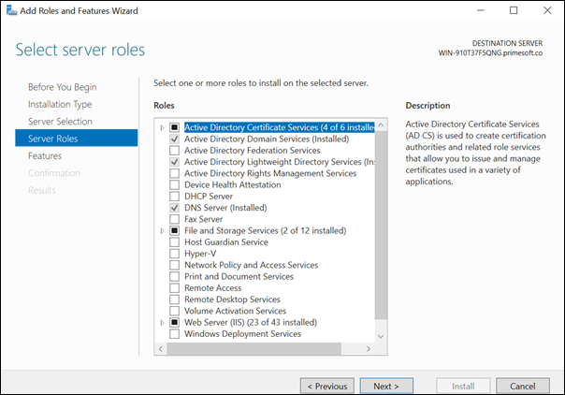Expand File and Storage Services node
565x395 pixels.
[x=162, y=230]
